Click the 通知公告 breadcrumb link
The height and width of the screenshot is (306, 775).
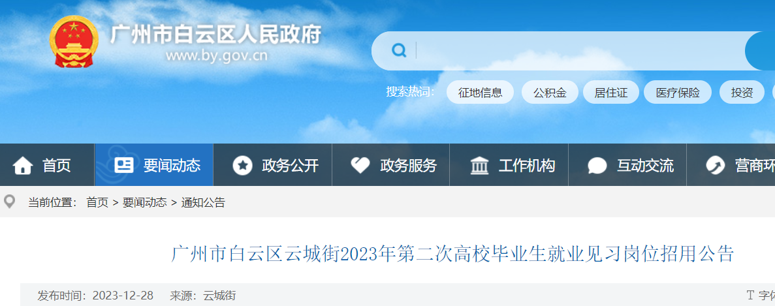203,202
